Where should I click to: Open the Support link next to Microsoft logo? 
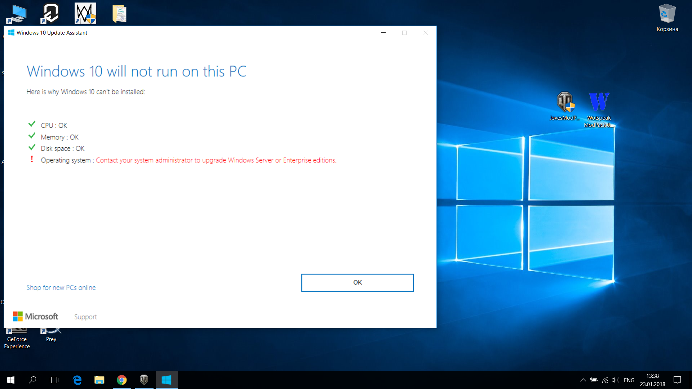tap(85, 317)
